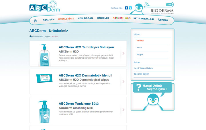206x130 pixels.
Task: Open ABCDerm Temizleme Sütü title
Action: pyautogui.click(x=79, y=104)
